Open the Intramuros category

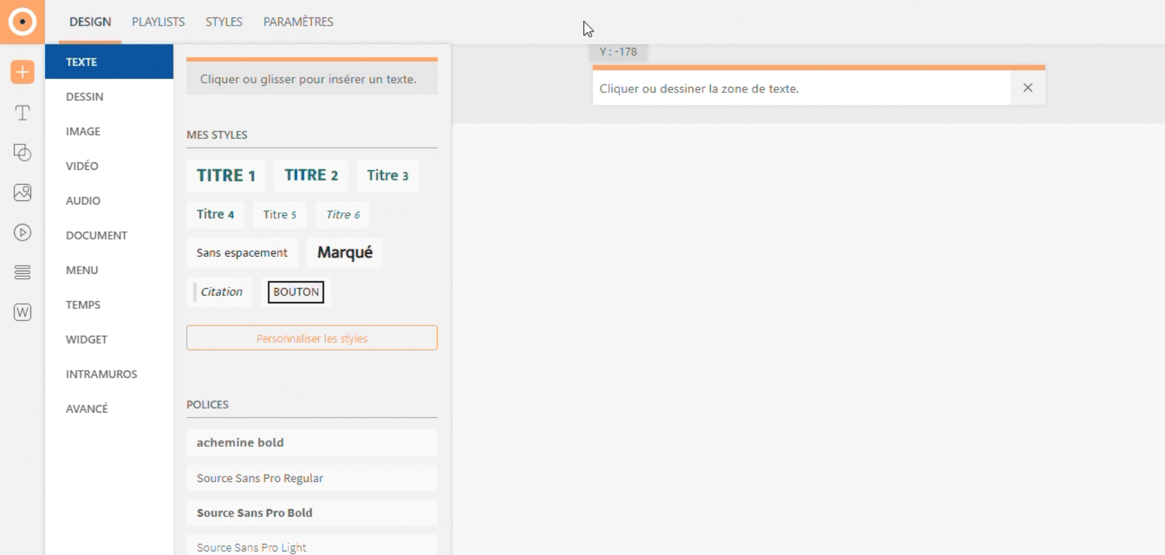click(101, 374)
